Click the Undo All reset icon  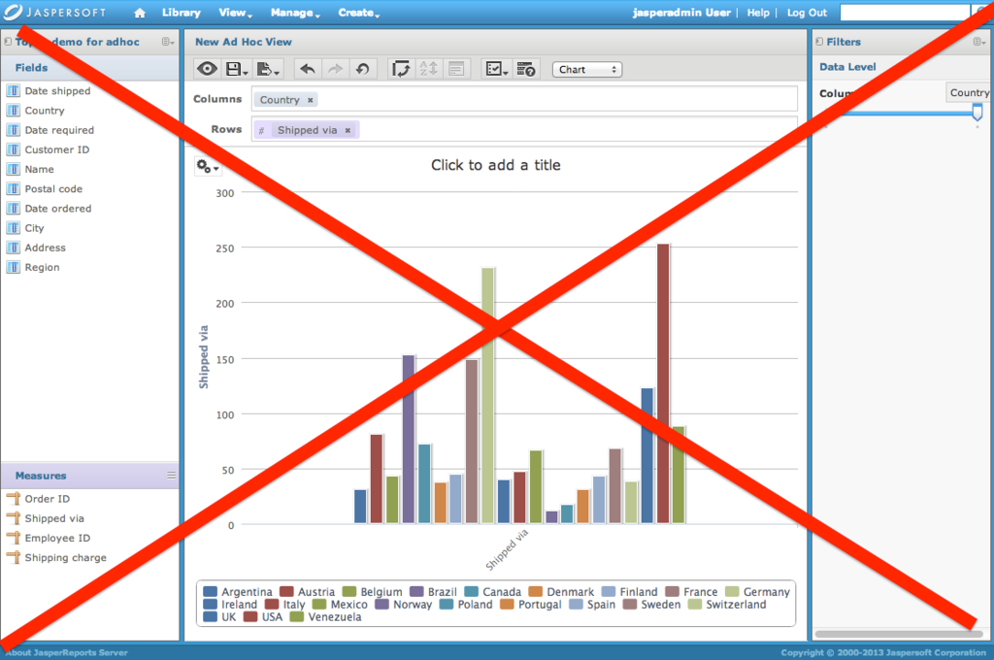pyautogui.click(x=363, y=69)
